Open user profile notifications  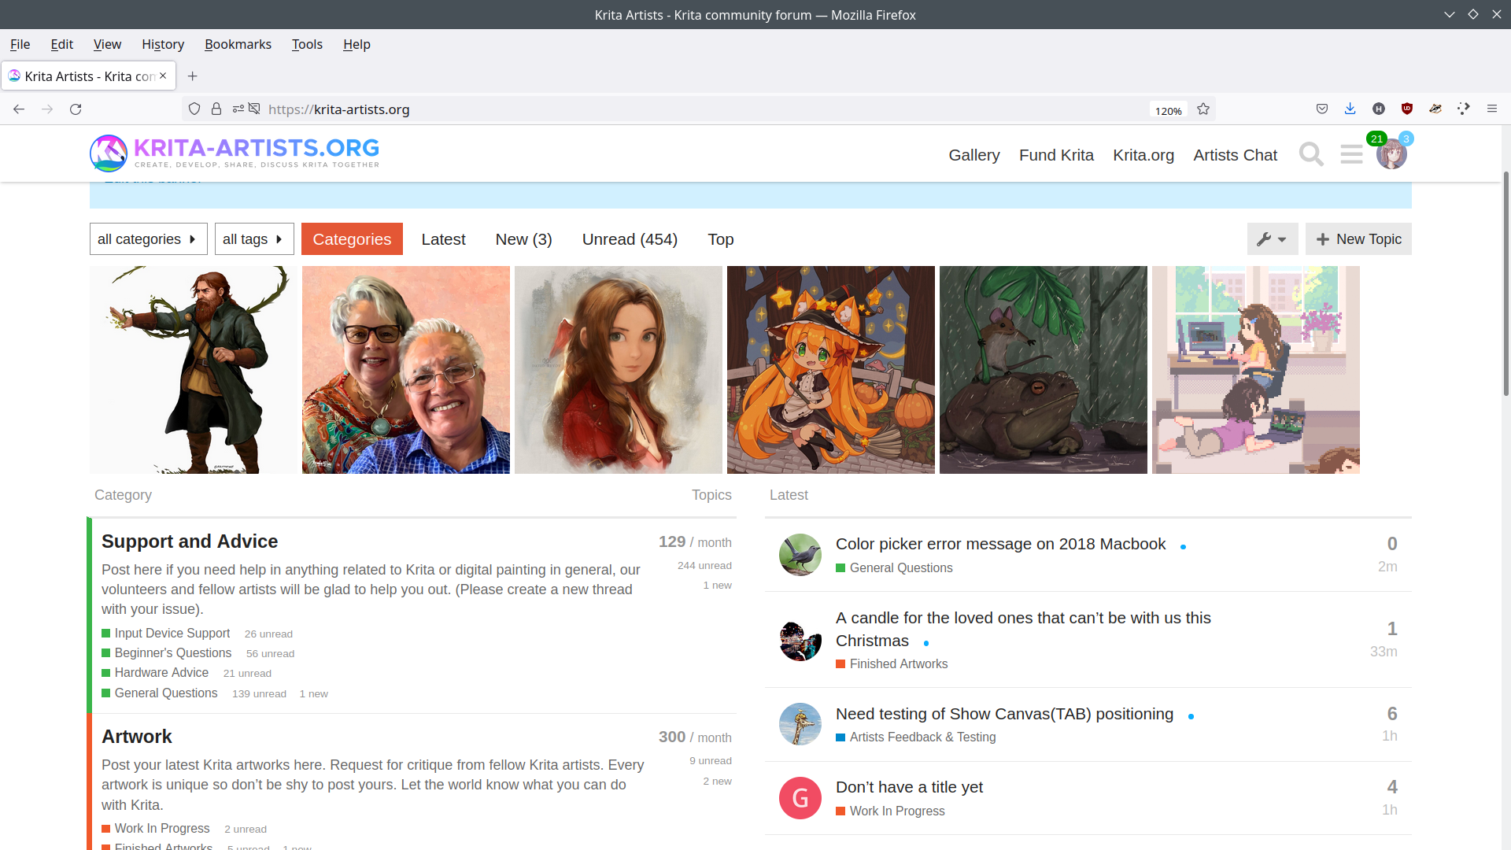1393,154
